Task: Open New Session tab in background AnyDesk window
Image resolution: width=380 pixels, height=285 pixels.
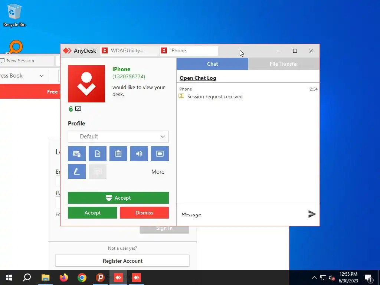Action: pyautogui.click(x=27, y=60)
